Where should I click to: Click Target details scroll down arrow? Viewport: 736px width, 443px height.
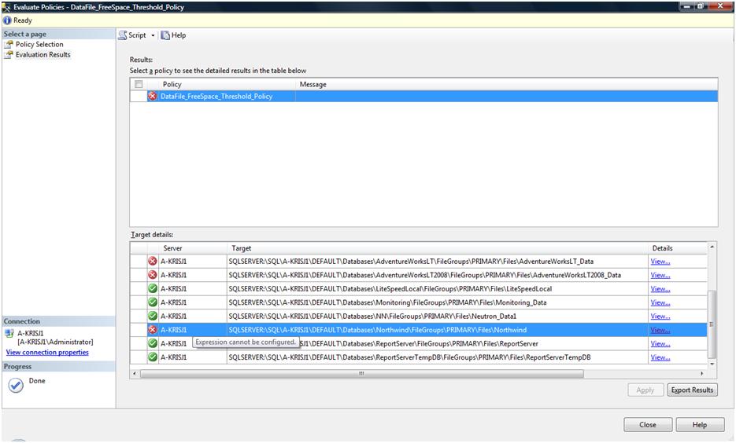pyautogui.click(x=712, y=364)
